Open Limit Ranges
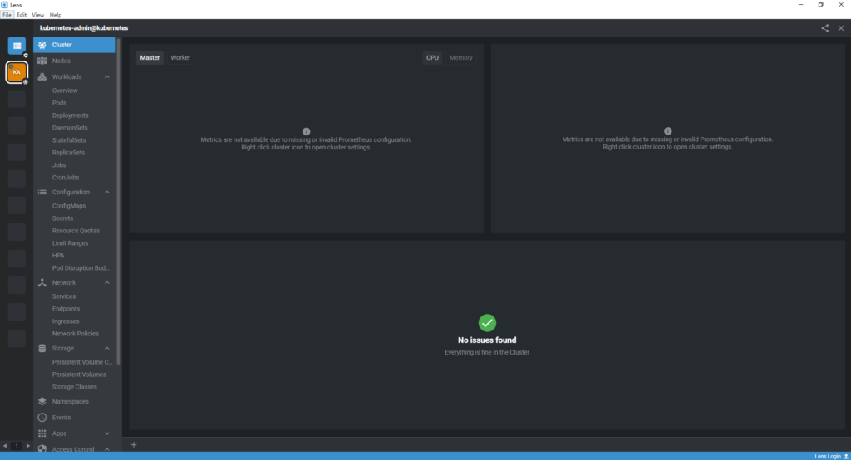Image resolution: width=851 pixels, height=460 pixels. [x=70, y=243]
